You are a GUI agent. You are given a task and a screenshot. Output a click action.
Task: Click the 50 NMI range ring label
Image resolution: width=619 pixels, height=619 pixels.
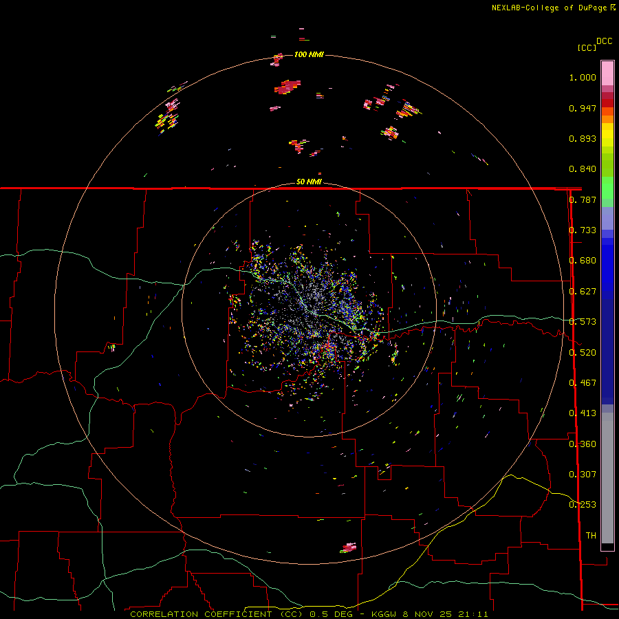pos(309,182)
